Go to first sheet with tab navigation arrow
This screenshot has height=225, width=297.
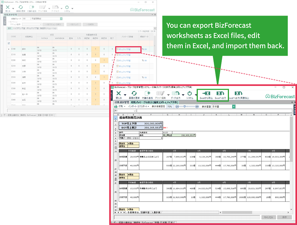(115, 212)
